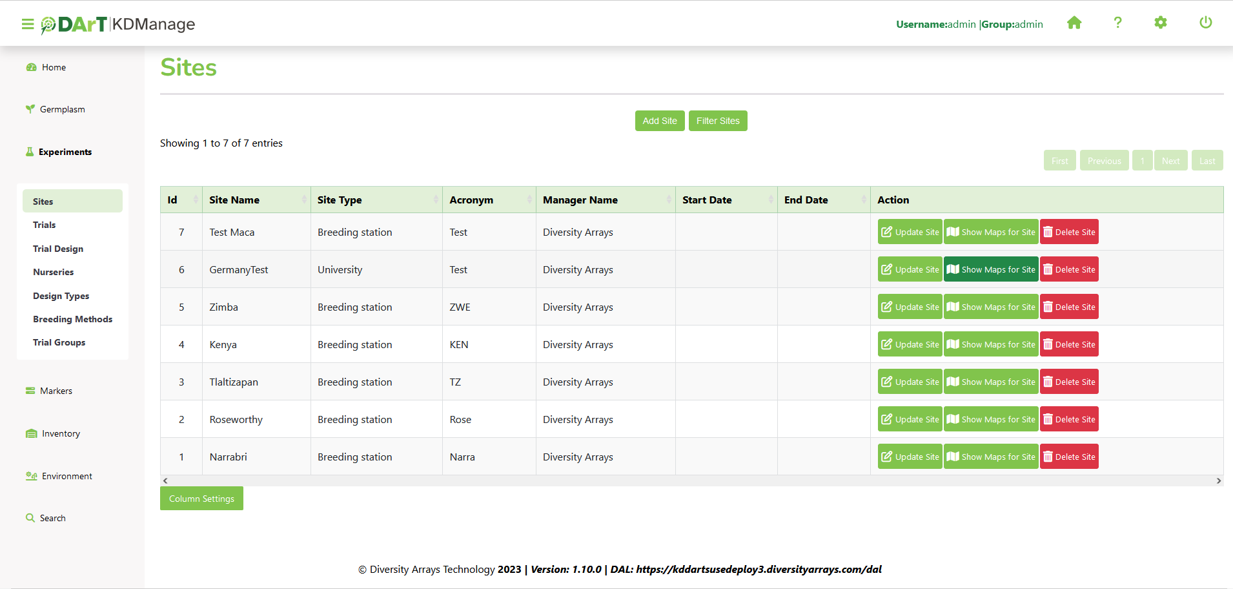This screenshot has height=589, width=1233.
Task: Click right arrow of horizontal scrollbar
Action: pyautogui.click(x=1218, y=480)
